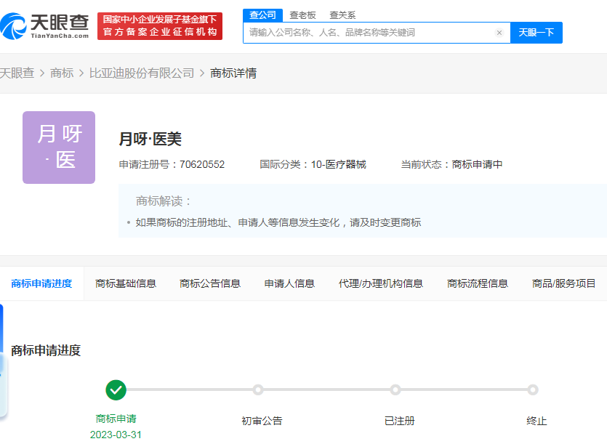Open the TianYanCha logo homepage
Viewport: 607px width, 444px height.
pos(44,26)
